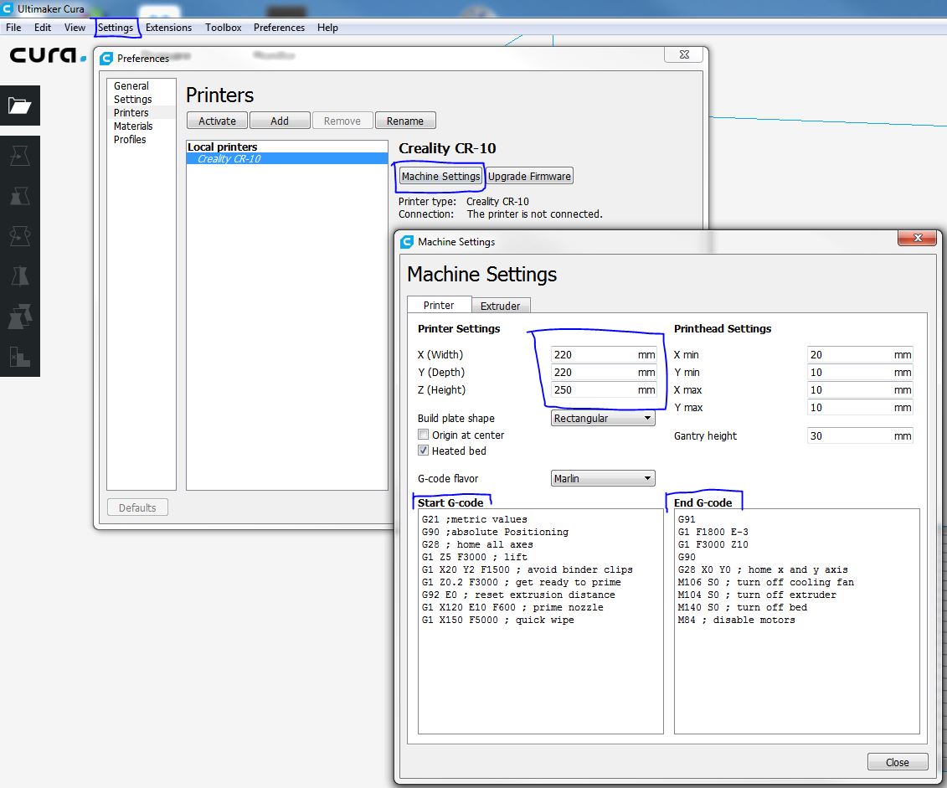Screen dimensions: 947x788
Task: Switch to the Printer tab
Action: point(439,305)
